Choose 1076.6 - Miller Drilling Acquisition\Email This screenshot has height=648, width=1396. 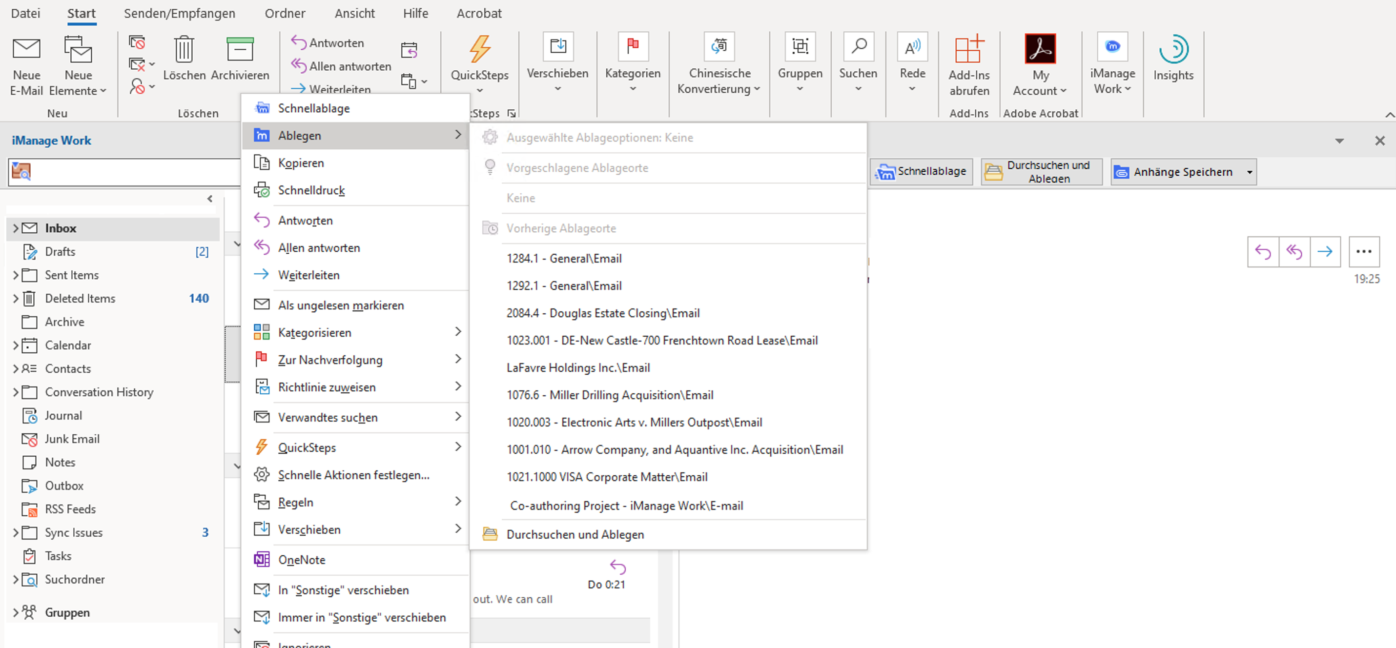tap(610, 395)
